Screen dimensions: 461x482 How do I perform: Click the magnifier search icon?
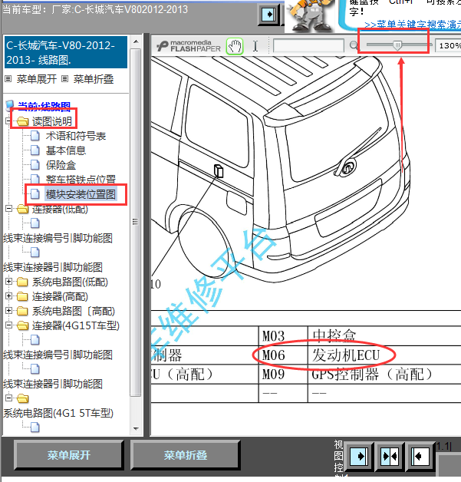[x=354, y=46]
